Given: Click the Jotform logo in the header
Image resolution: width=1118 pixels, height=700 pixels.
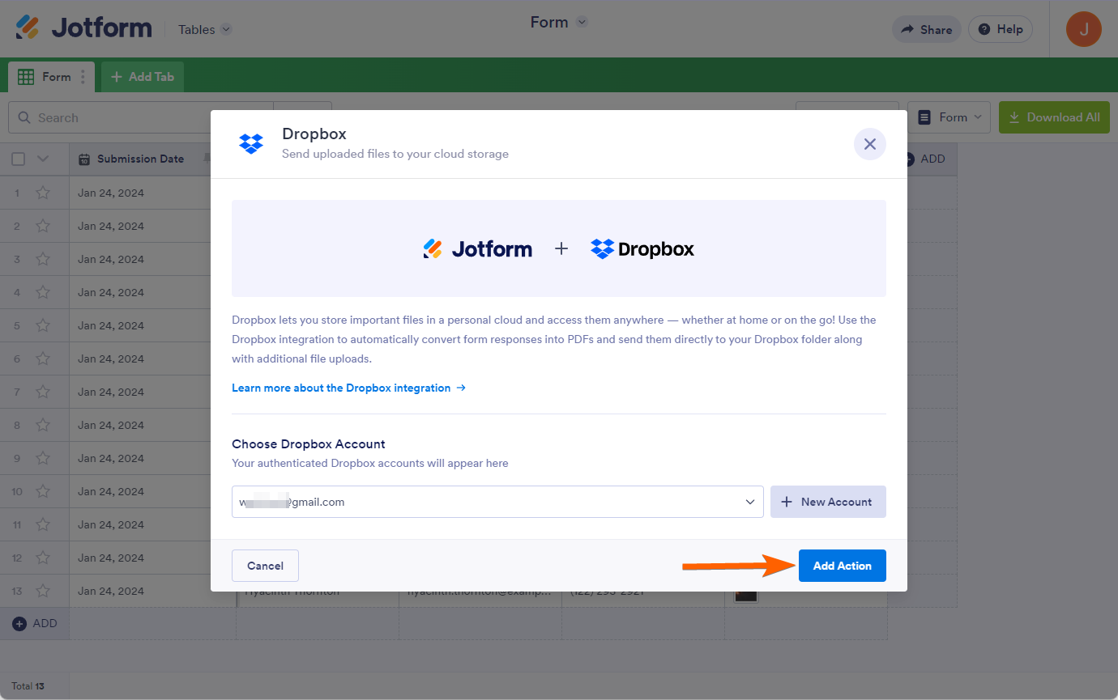Looking at the screenshot, I should coord(83,28).
